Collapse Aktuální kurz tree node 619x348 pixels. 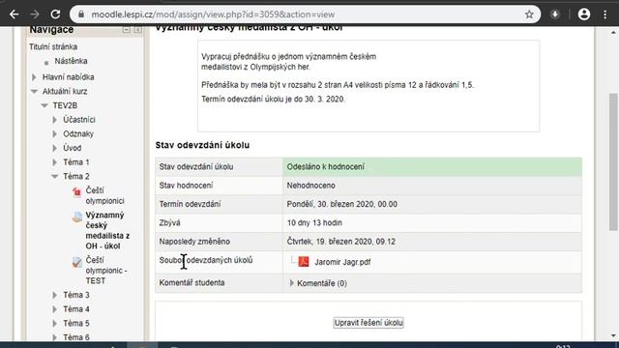(x=34, y=92)
